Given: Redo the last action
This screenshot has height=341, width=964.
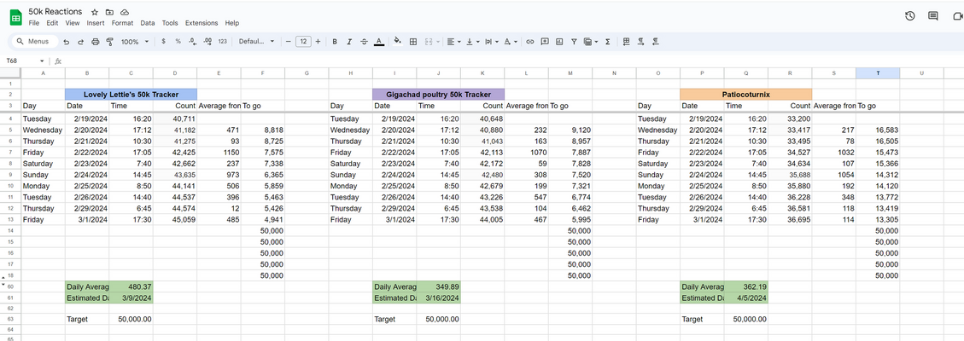Looking at the screenshot, I should point(80,42).
